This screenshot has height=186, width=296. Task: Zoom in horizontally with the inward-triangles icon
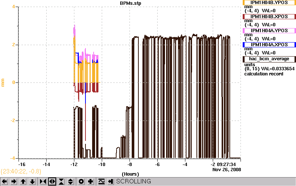(x=43, y=182)
